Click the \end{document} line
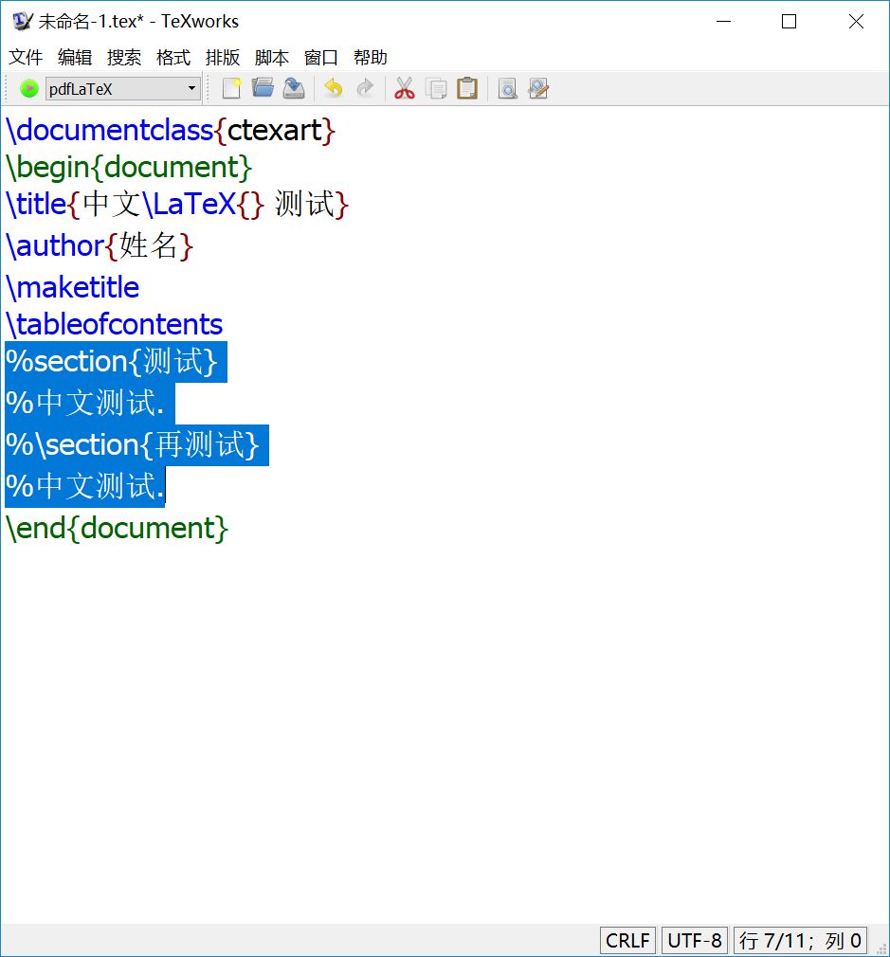 click(118, 528)
